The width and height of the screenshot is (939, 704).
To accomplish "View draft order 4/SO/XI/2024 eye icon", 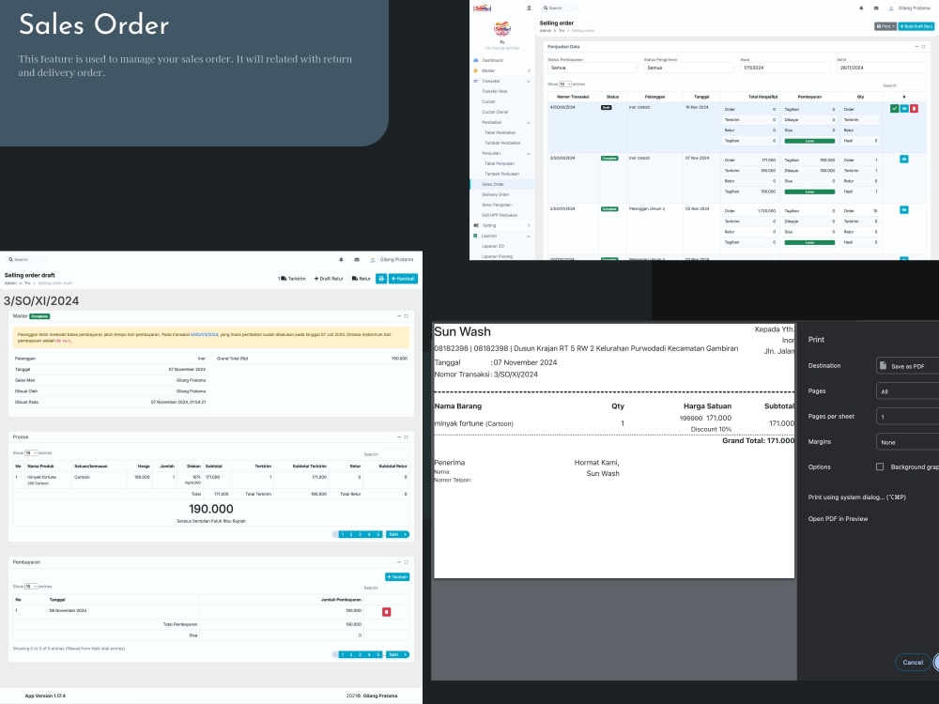I will pyautogui.click(x=904, y=108).
